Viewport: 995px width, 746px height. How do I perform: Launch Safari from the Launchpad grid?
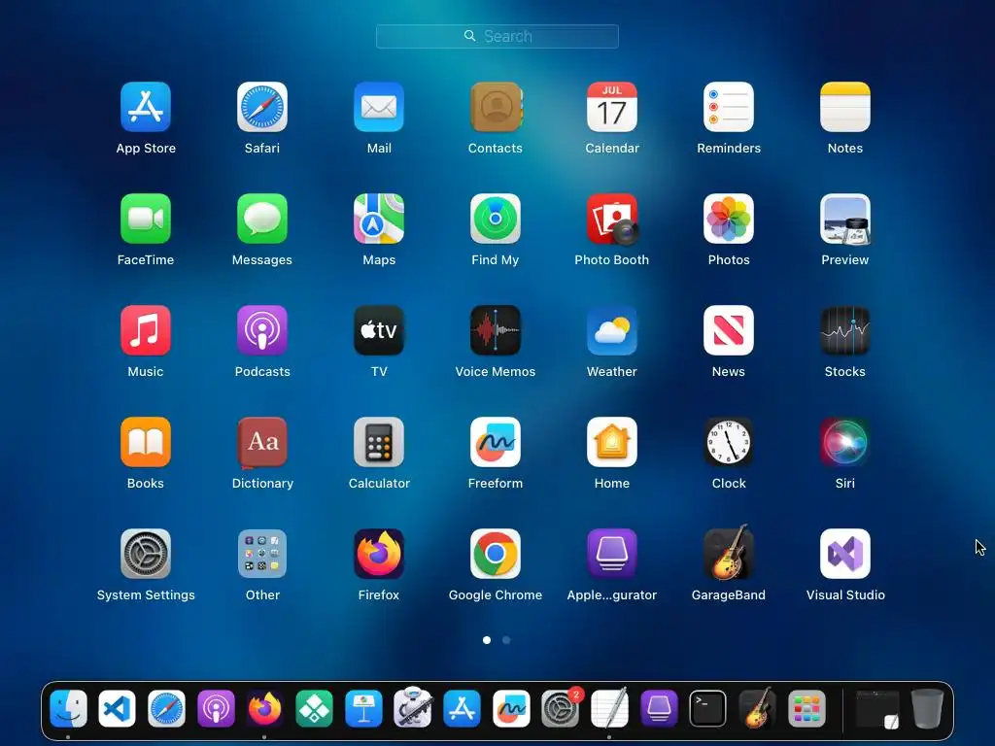tap(262, 107)
